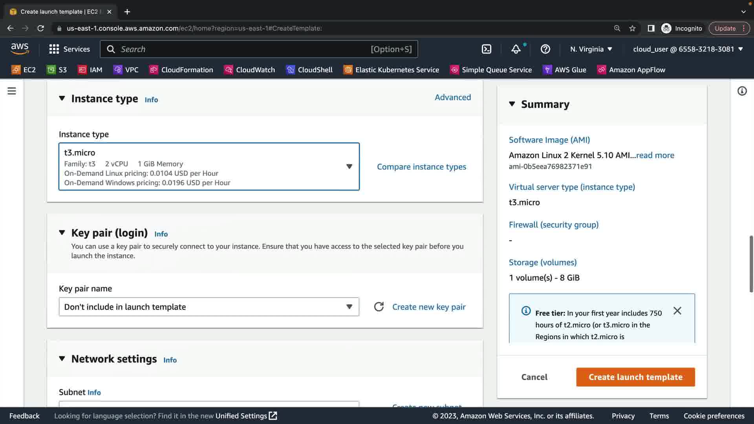Toggle the left hamburger navigation menu

(12, 91)
